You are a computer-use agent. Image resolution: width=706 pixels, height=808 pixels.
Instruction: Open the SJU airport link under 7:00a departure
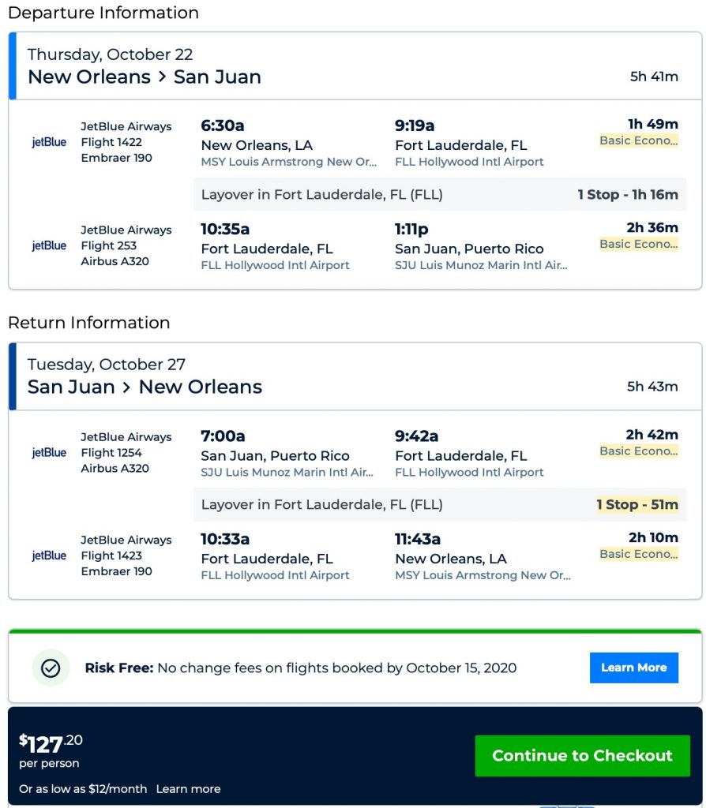tap(287, 472)
